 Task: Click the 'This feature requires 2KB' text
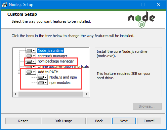click(x=124, y=76)
